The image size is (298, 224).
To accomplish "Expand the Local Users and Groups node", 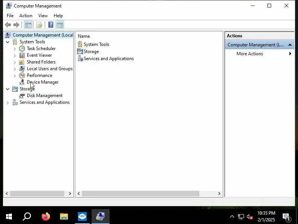I will [15, 69].
